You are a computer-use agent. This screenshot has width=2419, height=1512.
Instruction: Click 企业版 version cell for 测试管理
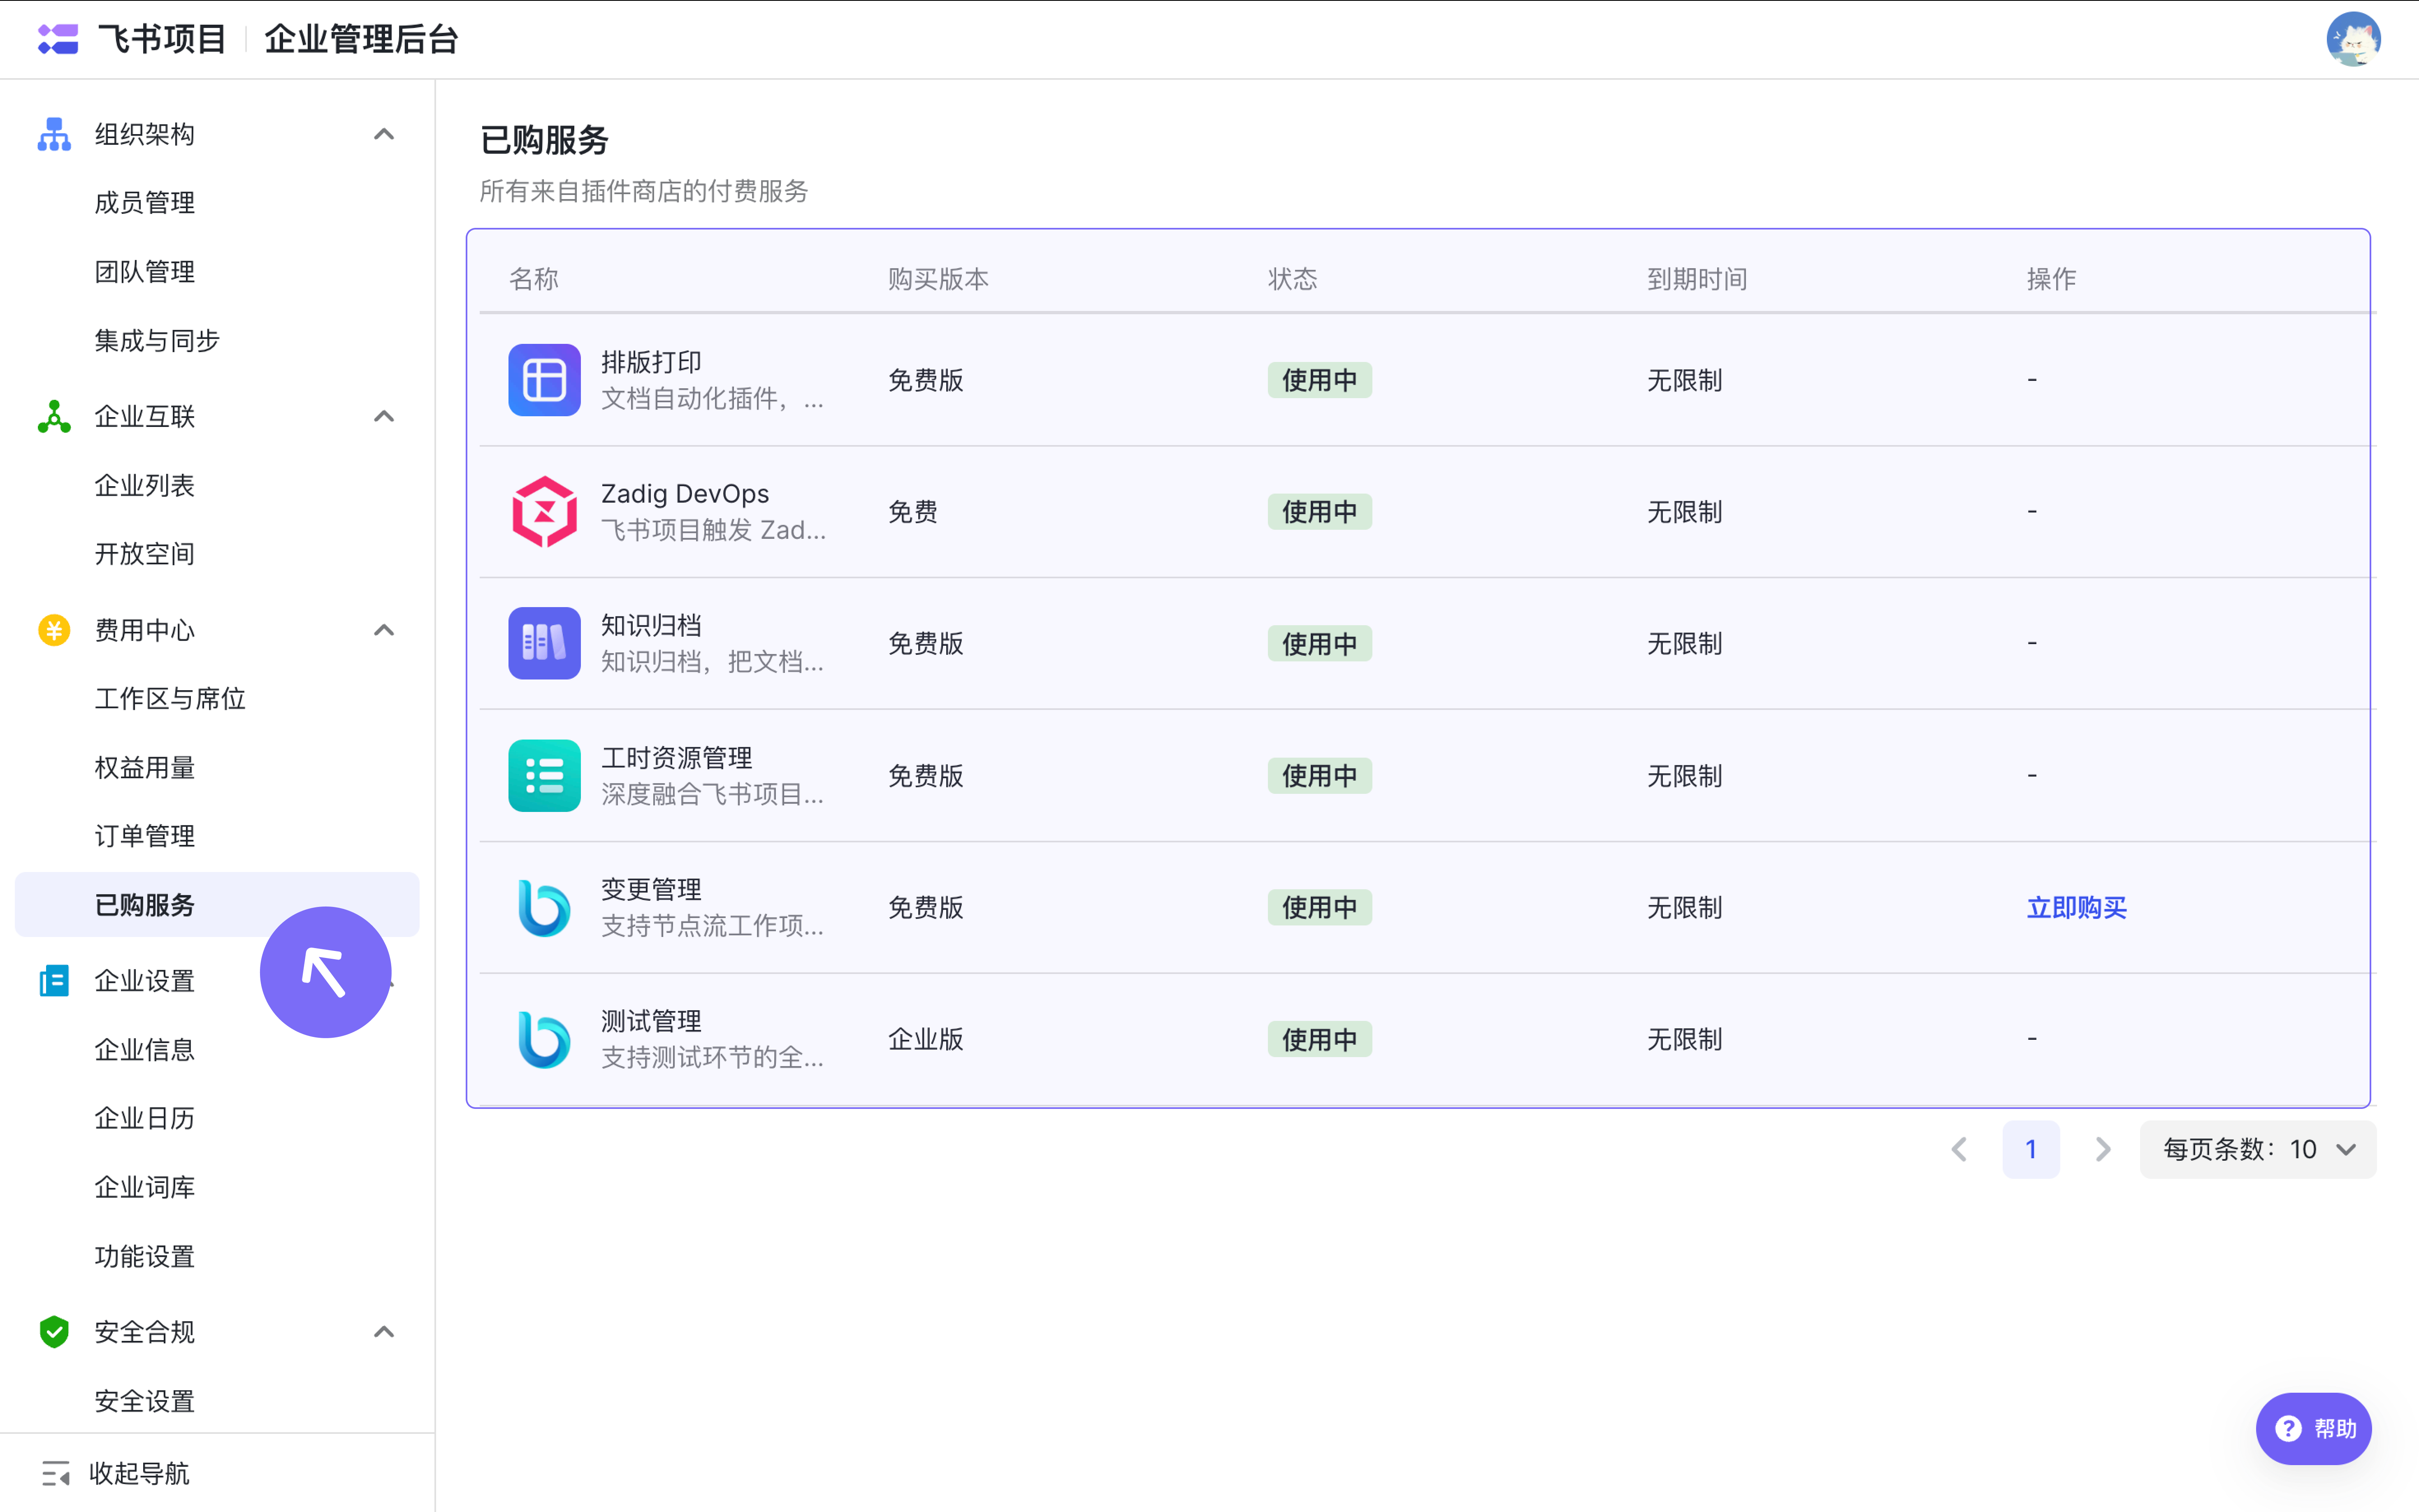pyautogui.click(x=926, y=1039)
